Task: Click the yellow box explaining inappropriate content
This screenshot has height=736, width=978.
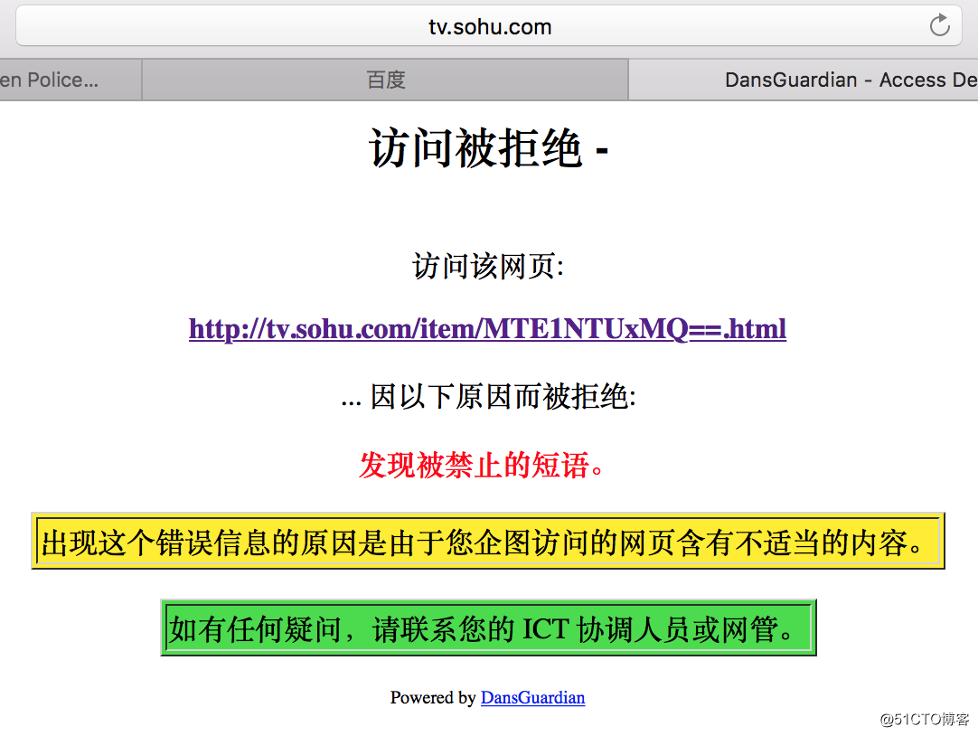Action: point(488,541)
